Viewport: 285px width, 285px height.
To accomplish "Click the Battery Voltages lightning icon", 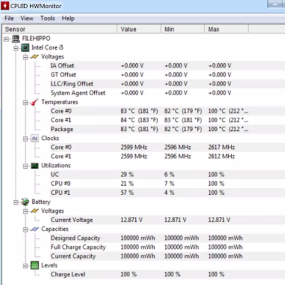I will pos(35,211).
